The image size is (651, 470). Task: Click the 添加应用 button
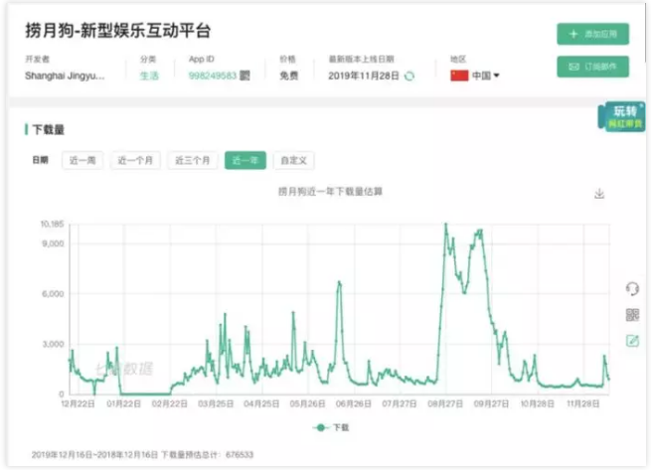pyautogui.click(x=592, y=34)
